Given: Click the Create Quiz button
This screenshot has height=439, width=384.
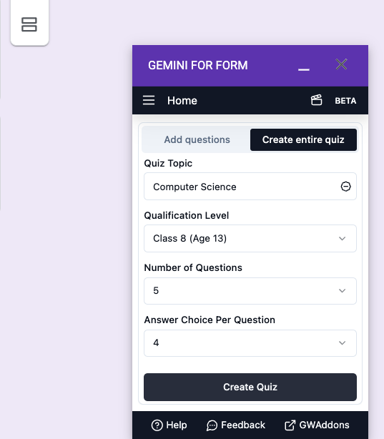Looking at the screenshot, I should tap(250, 387).
